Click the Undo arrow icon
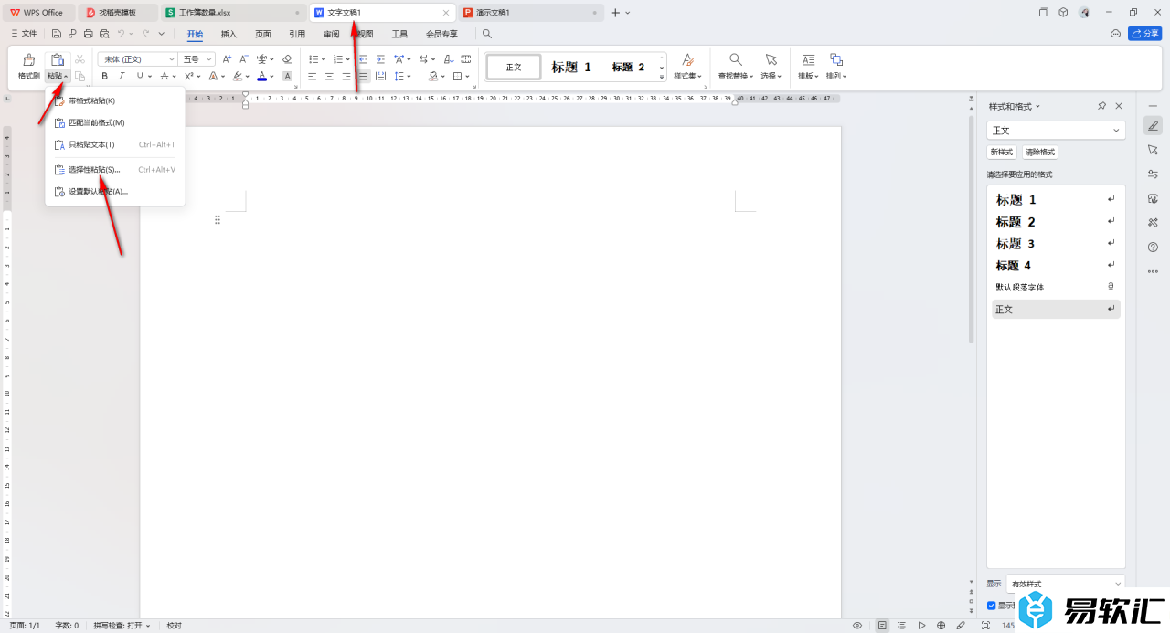Viewport: 1170px width, 633px height. click(121, 34)
